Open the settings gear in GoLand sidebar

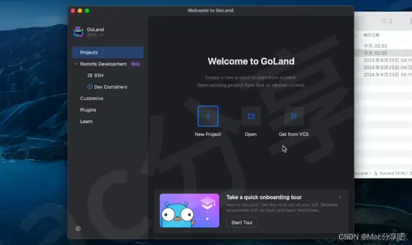coord(78,228)
